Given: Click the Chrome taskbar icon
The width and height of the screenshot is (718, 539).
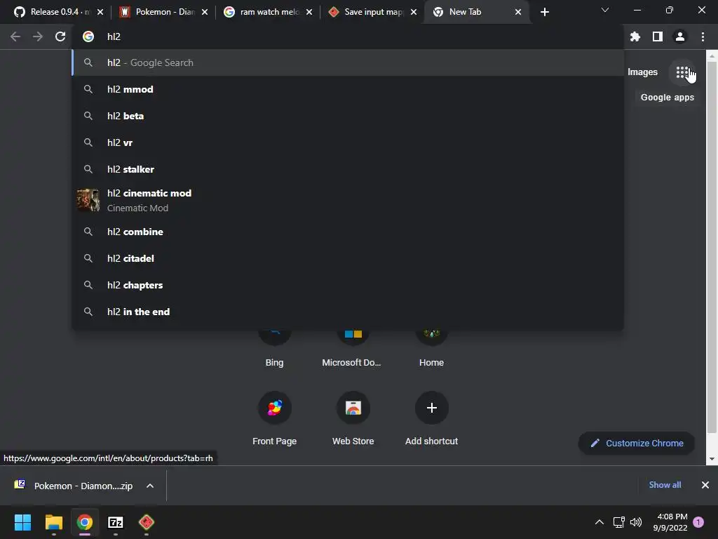Looking at the screenshot, I should click(84, 522).
